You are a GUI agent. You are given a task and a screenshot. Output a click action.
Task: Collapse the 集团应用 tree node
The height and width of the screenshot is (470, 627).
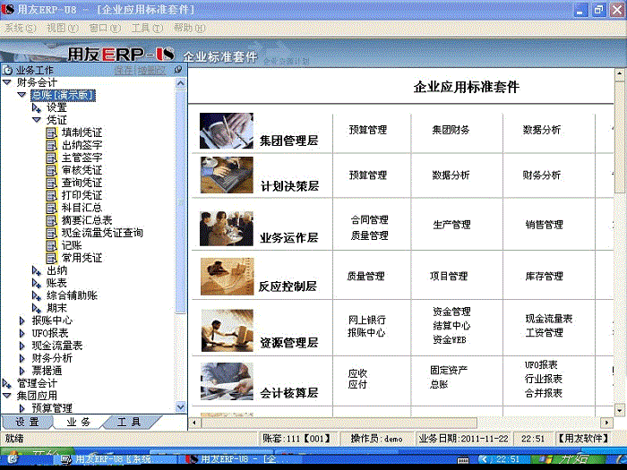7,396
